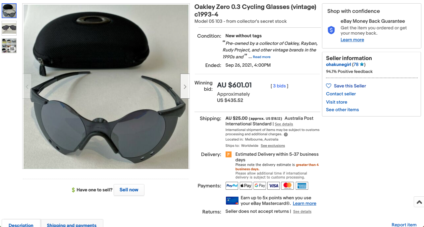
Task: Open shipping See details link
Action: 284,124
